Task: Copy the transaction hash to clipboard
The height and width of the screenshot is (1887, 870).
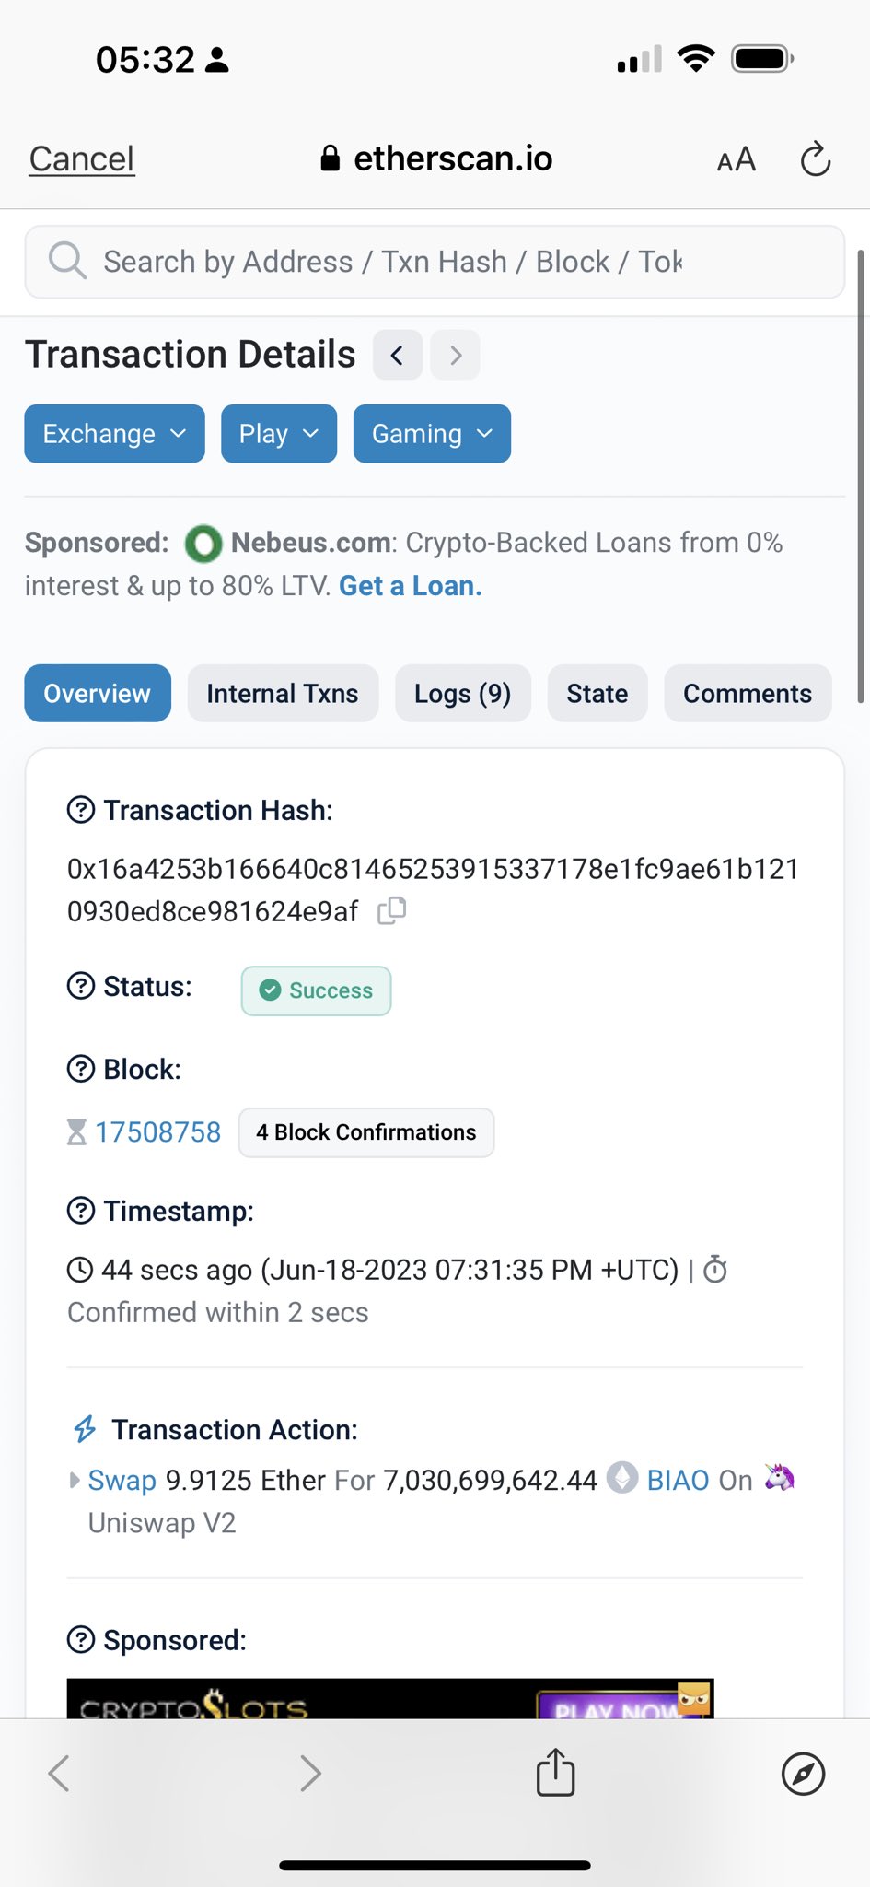Action: [x=391, y=911]
